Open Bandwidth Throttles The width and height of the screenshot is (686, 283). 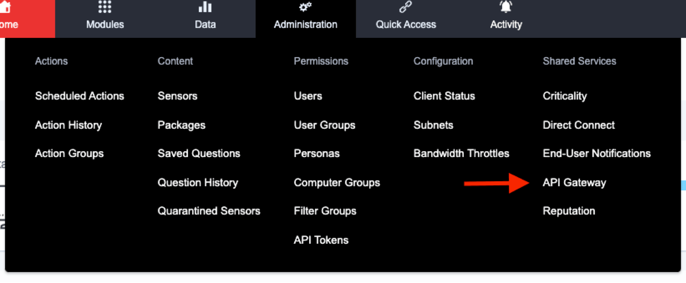click(461, 153)
